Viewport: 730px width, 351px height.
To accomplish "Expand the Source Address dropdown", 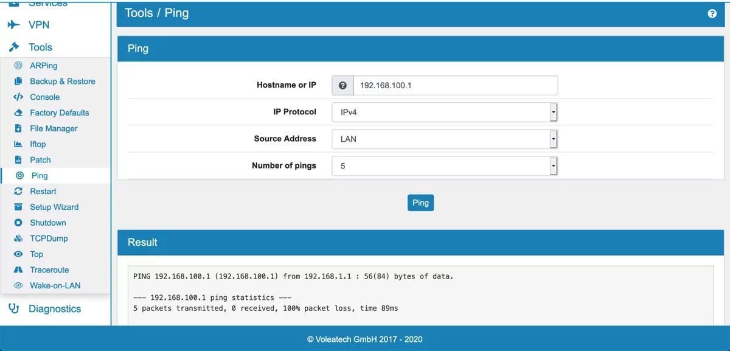I will [445, 139].
